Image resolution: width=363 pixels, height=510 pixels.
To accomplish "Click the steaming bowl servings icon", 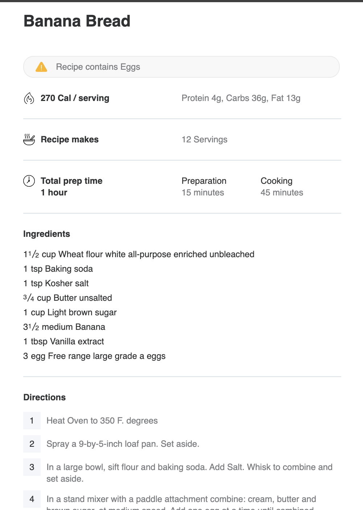I will (29, 139).
